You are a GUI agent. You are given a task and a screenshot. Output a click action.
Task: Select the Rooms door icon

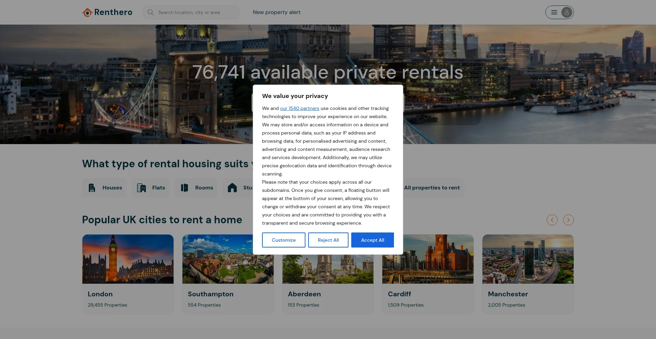(x=184, y=188)
